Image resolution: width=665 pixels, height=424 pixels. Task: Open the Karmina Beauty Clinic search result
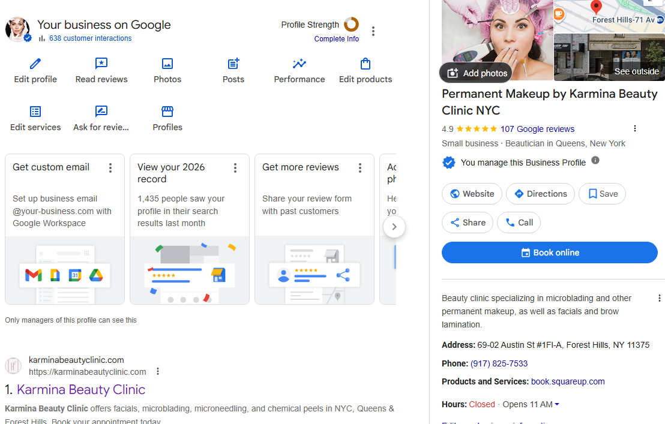(81, 390)
